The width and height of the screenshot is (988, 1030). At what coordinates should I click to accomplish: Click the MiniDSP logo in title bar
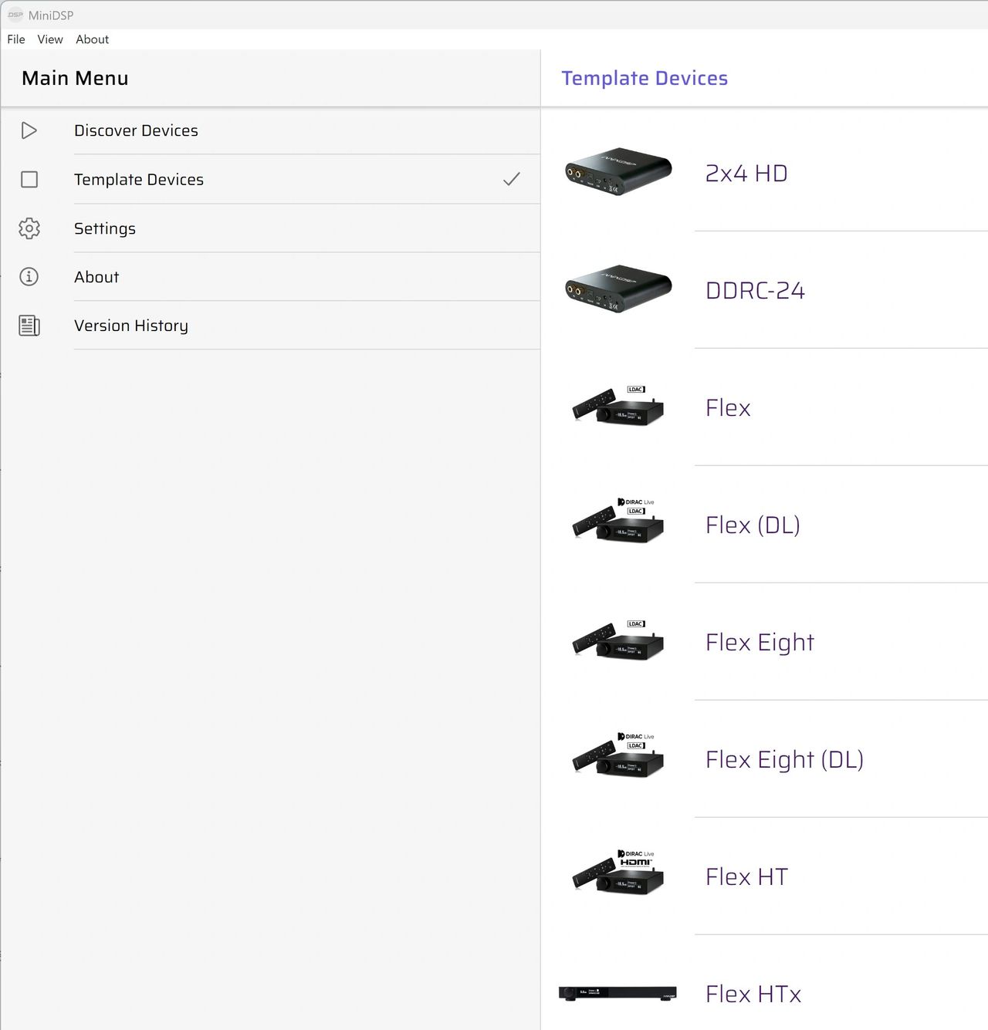coord(15,15)
